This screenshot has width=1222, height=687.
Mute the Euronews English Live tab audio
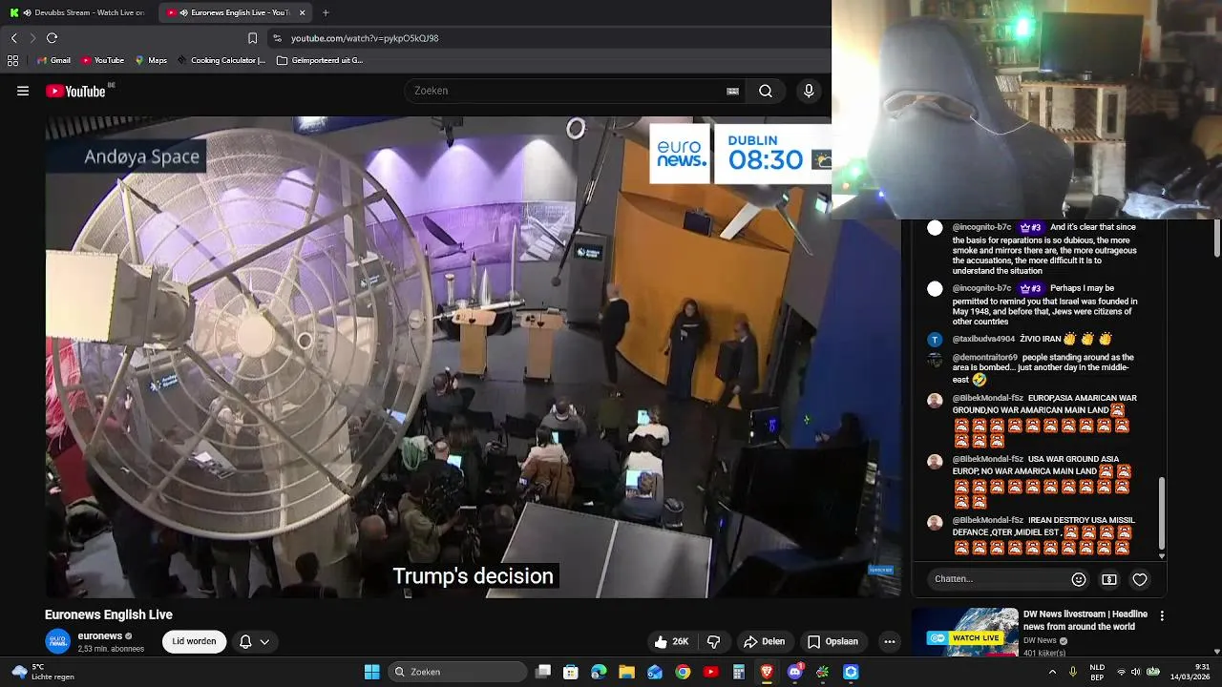pyautogui.click(x=183, y=12)
